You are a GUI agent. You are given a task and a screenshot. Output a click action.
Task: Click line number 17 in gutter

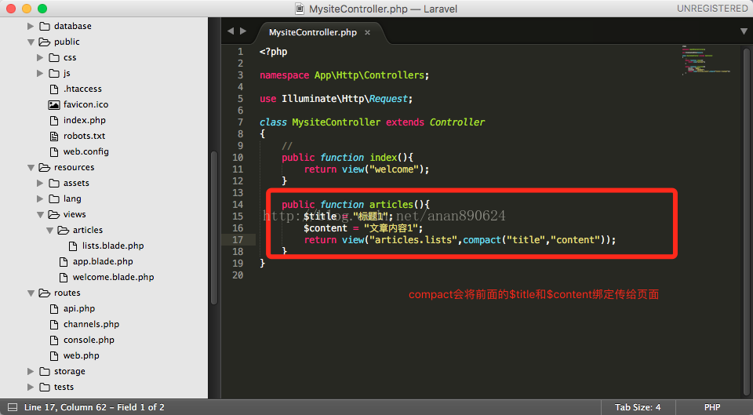tap(238, 240)
